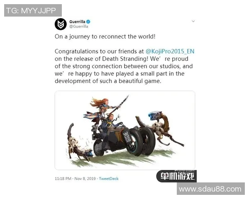Image resolution: width=249 pixels, height=199 pixels.
Task: Click the @Guerrilla handle text
Action: tap(78, 27)
